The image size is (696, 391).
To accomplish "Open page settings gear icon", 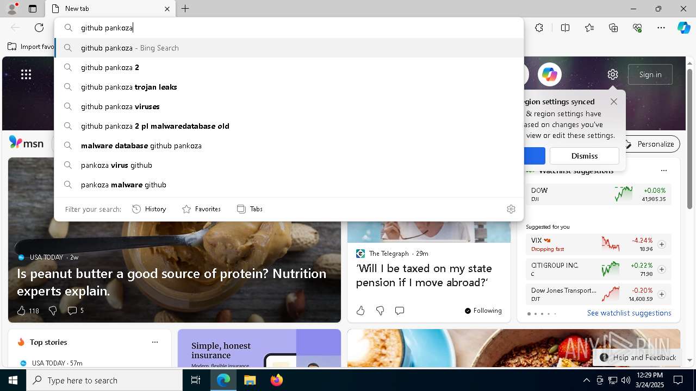I will pyautogui.click(x=613, y=74).
